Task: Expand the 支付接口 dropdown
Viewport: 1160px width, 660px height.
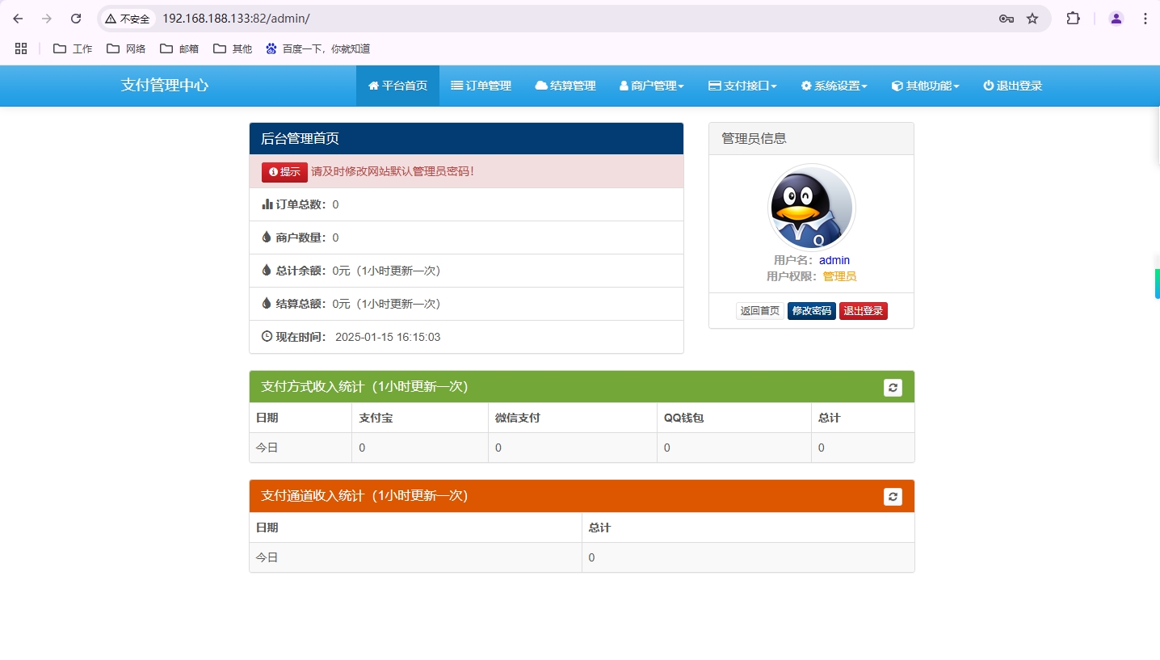Action: click(x=742, y=86)
